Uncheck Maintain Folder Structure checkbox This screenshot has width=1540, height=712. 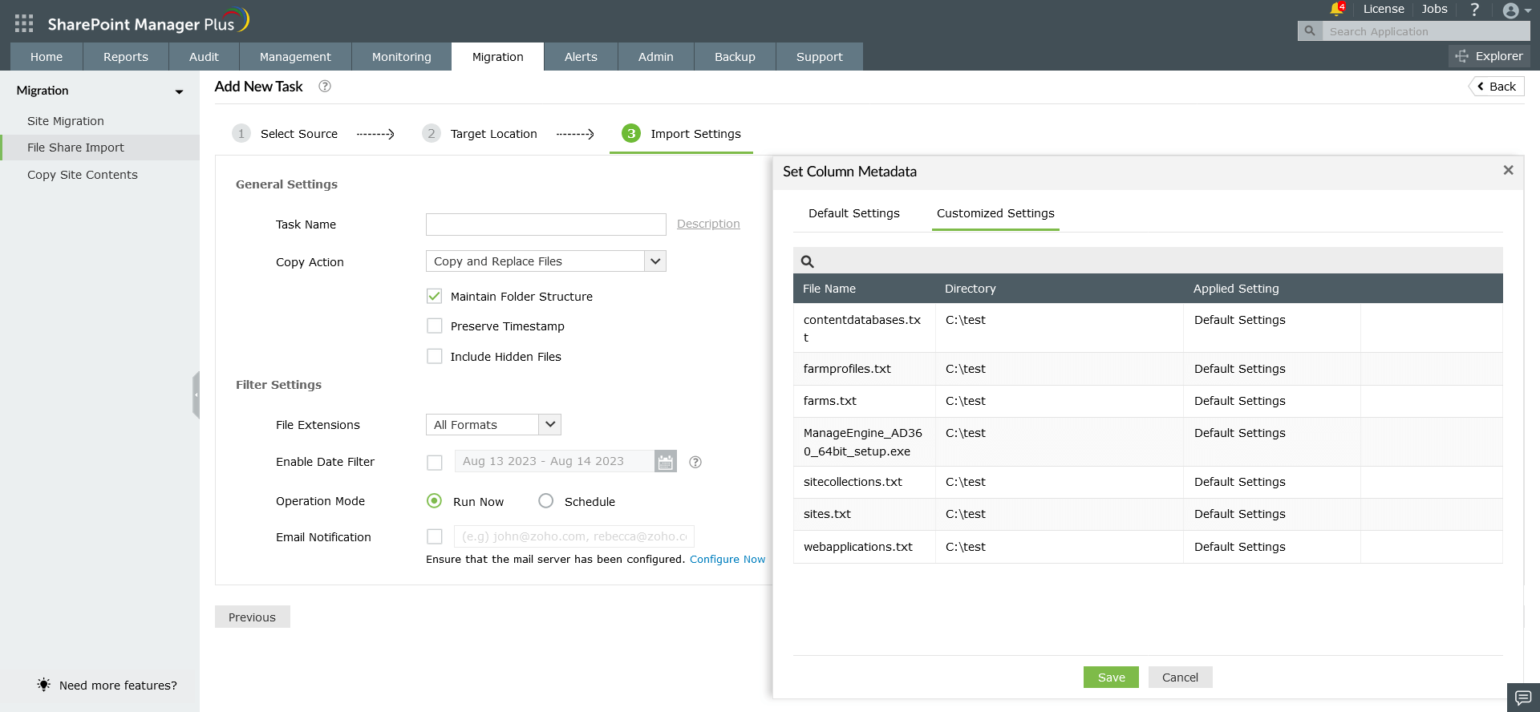(435, 297)
